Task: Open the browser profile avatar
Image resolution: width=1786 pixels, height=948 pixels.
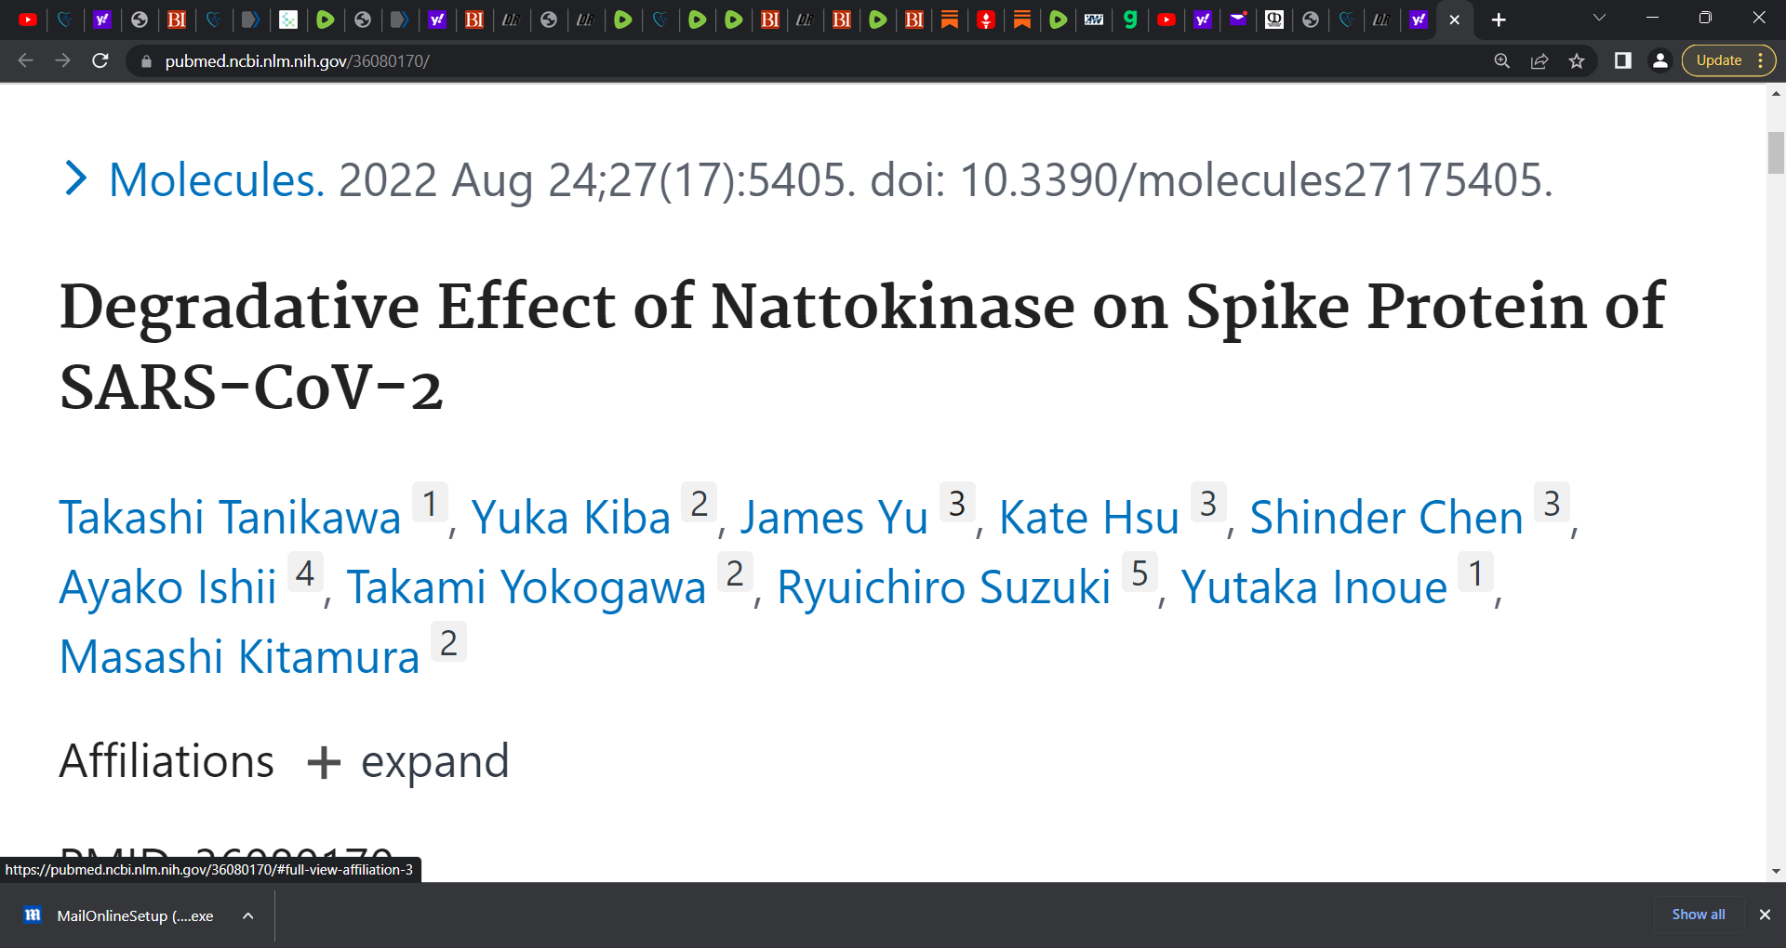Action: click(x=1659, y=60)
